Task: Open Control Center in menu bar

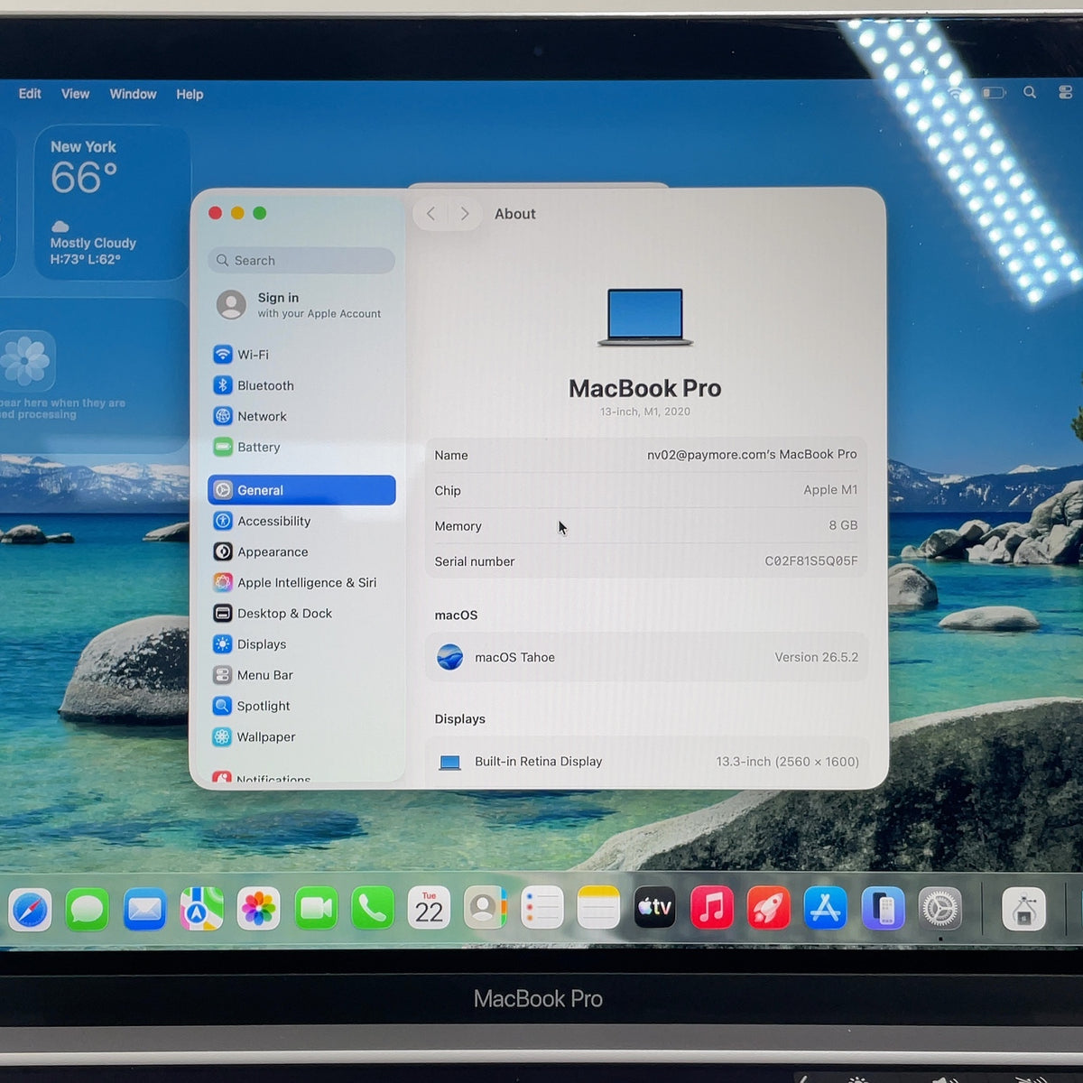Action: [x=1066, y=92]
